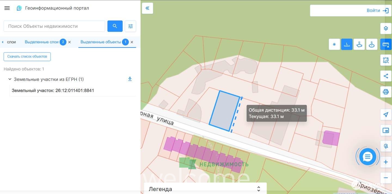Click the share map icon
392x194 pixels.
pos(386,76)
